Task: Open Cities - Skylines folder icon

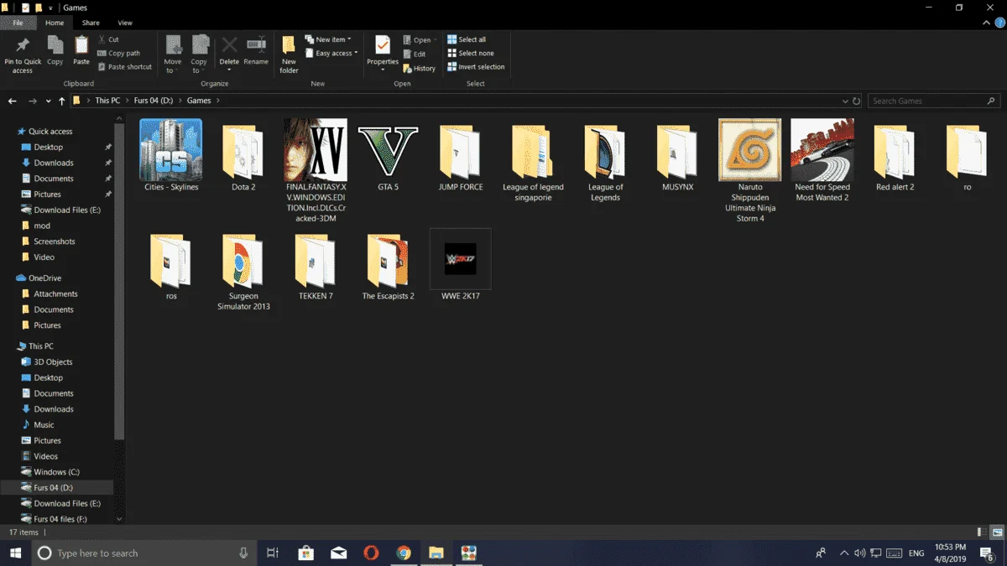Action: coord(170,149)
